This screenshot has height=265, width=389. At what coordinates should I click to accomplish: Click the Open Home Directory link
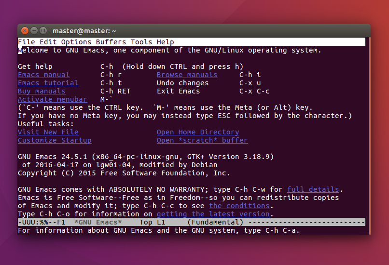(198, 132)
